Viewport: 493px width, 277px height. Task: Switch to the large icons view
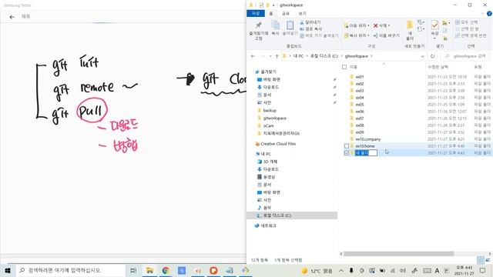pyautogui.click(x=488, y=260)
